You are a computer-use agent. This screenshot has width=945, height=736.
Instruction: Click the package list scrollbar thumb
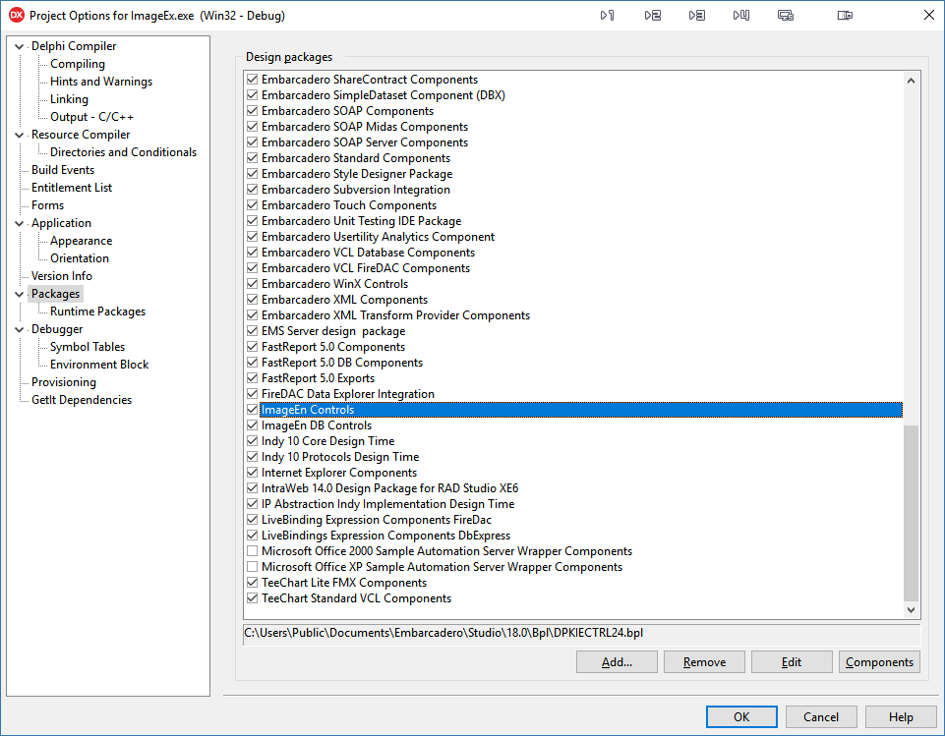click(x=911, y=513)
